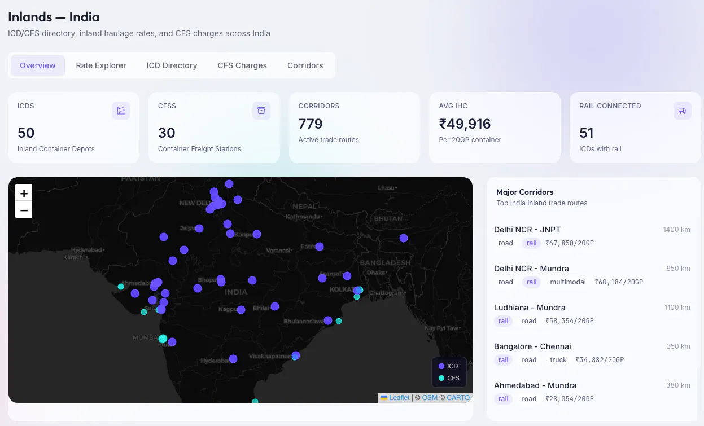Zoom out on the map
This screenshot has width=704, height=426.
pyautogui.click(x=24, y=210)
